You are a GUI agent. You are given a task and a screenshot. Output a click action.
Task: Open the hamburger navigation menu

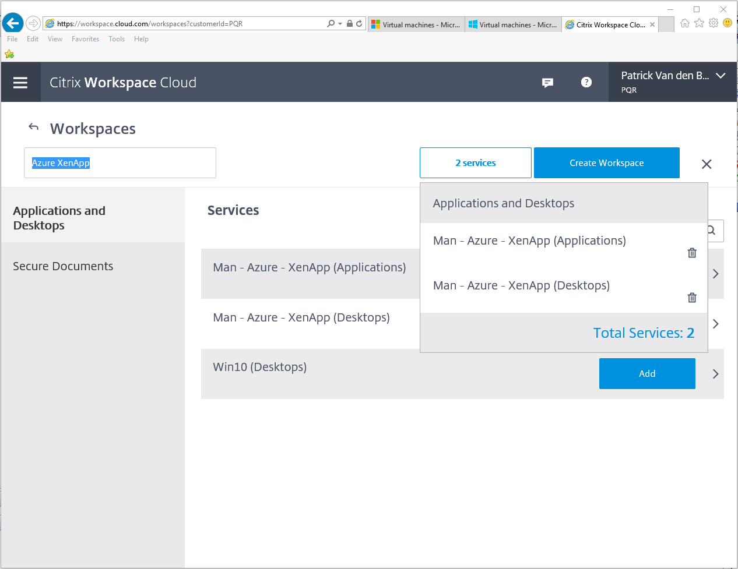click(20, 82)
